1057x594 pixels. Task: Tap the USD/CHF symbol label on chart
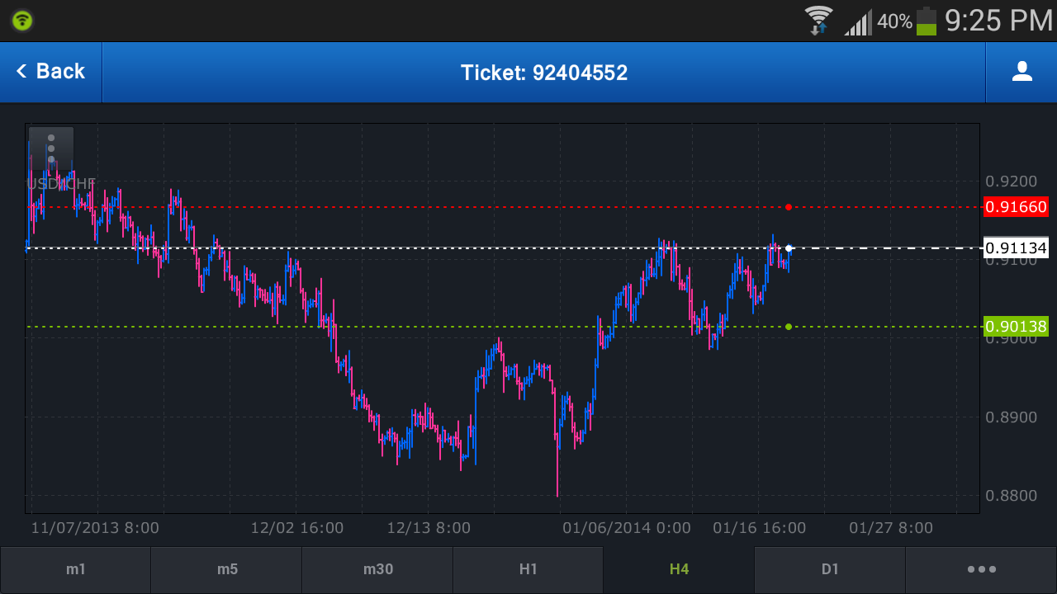tap(61, 183)
